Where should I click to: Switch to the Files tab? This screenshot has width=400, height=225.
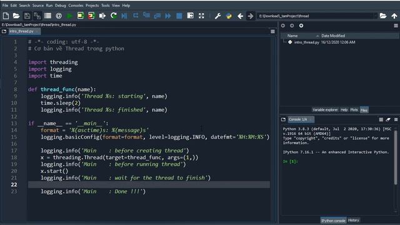(x=364, y=110)
